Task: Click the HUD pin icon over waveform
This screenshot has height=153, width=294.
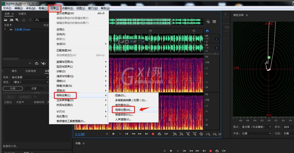Action: pyautogui.click(x=143, y=41)
